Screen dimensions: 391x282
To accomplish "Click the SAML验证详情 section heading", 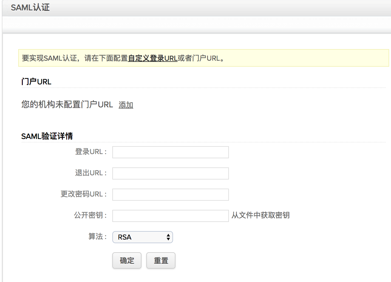I will point(47,136).
